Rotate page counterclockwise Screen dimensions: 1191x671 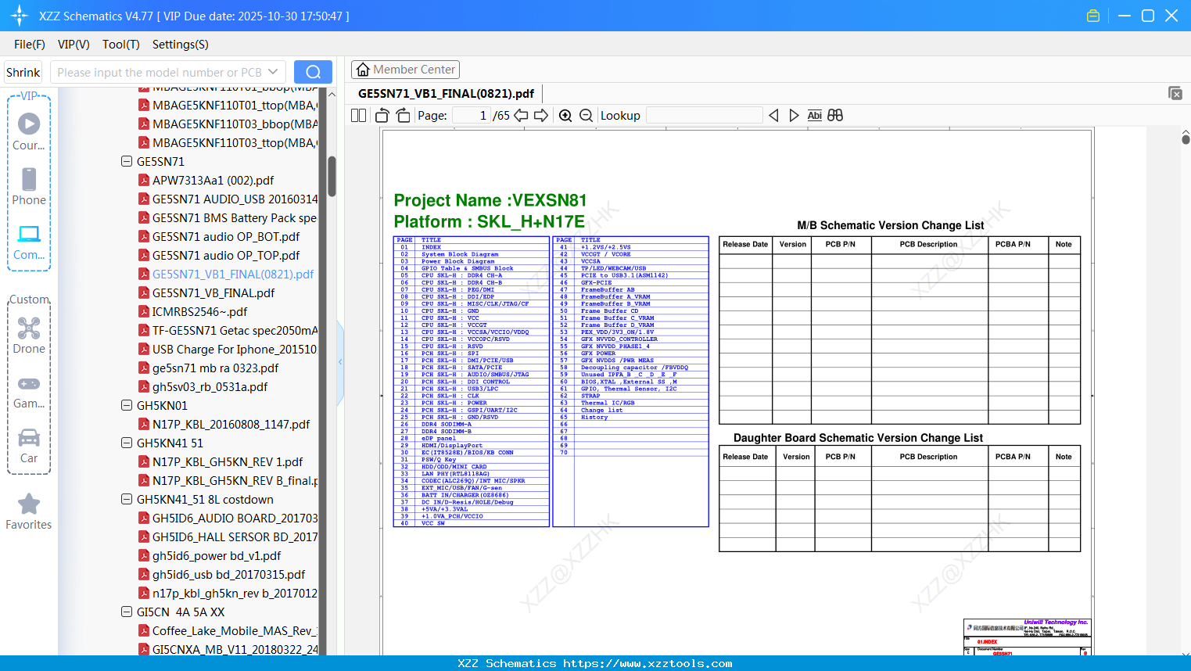click(382, 116)
